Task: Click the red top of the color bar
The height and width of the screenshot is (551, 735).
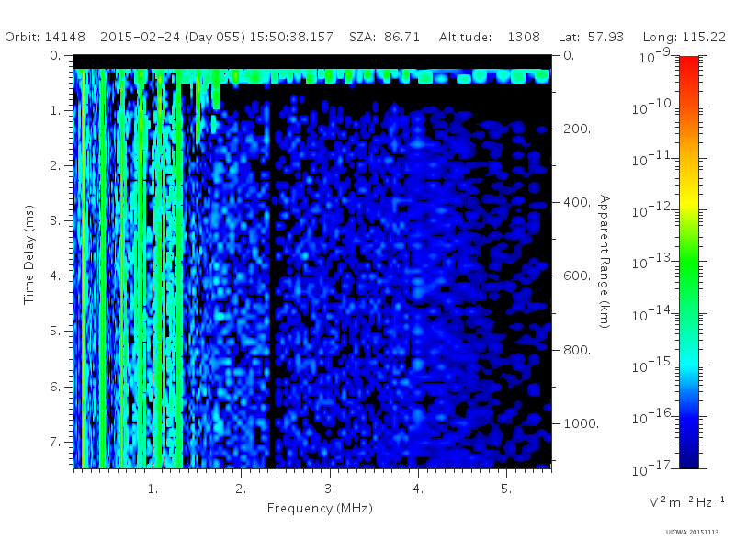Action: pyautogui.click(x=689, y=63)
